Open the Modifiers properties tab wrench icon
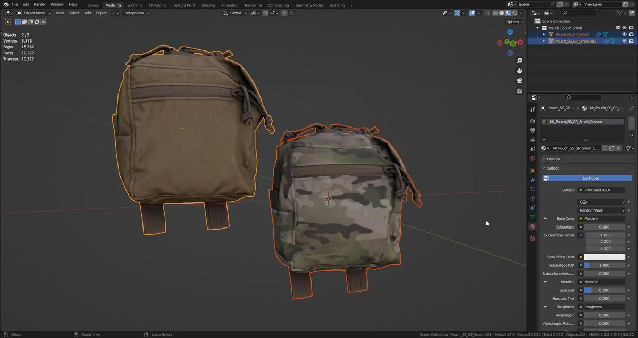The width and height of the screenshot is (638, 338). pos(532,180)
